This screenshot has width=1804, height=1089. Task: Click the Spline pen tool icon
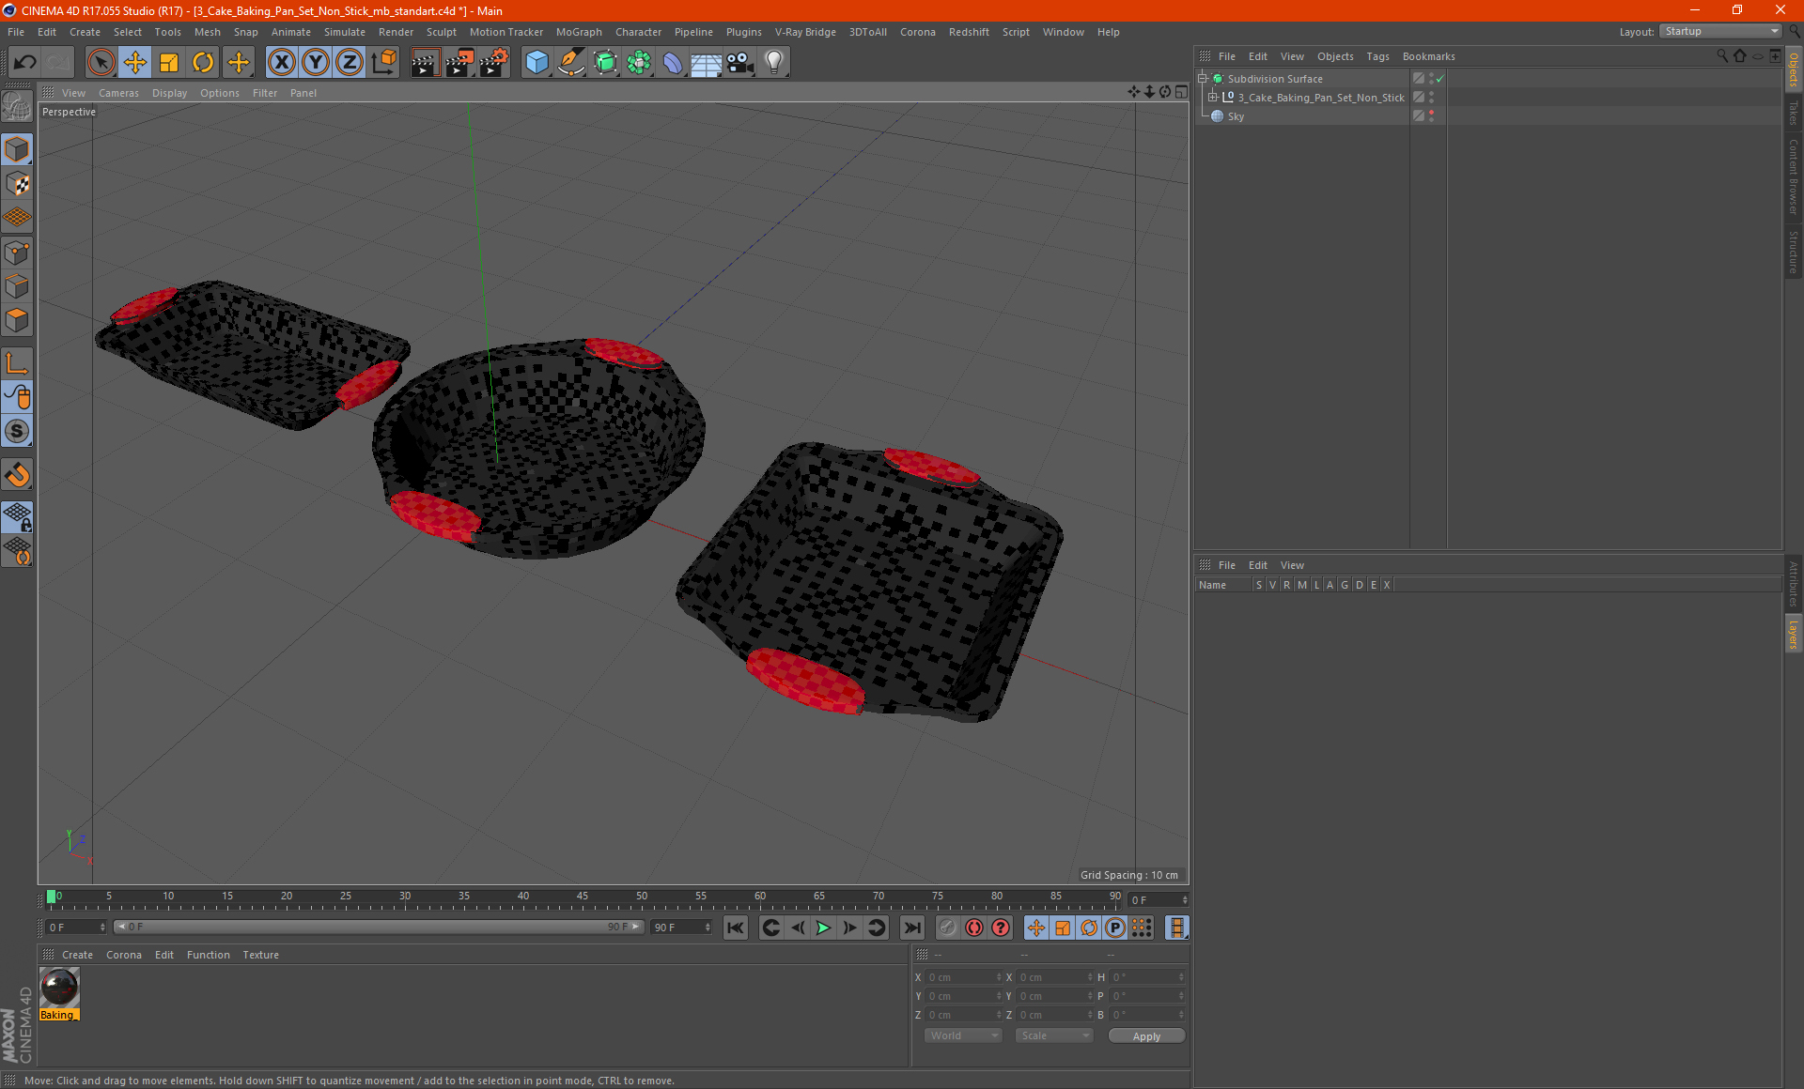570,63
